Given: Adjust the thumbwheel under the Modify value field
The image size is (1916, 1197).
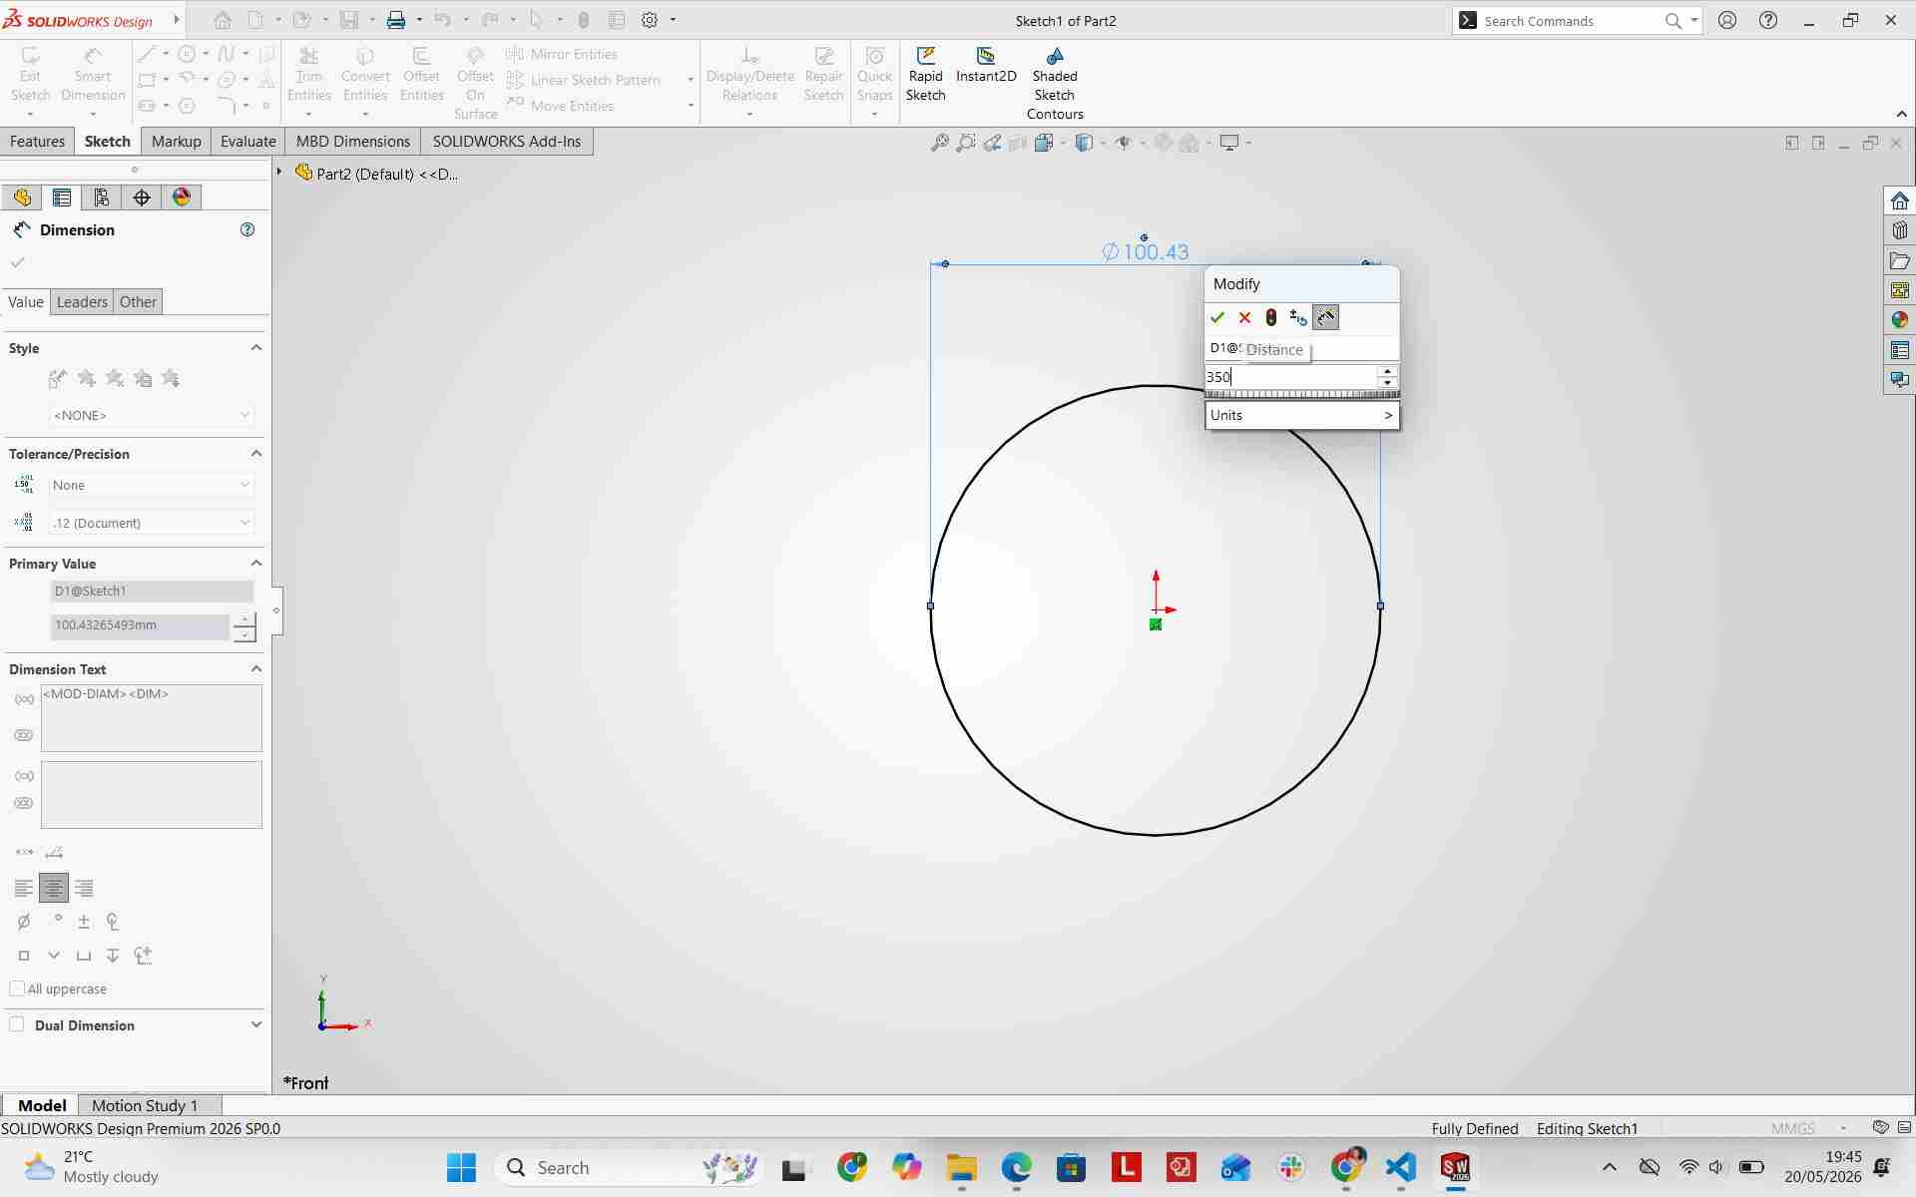Looking at the screenshot, I should point(1302,394).
